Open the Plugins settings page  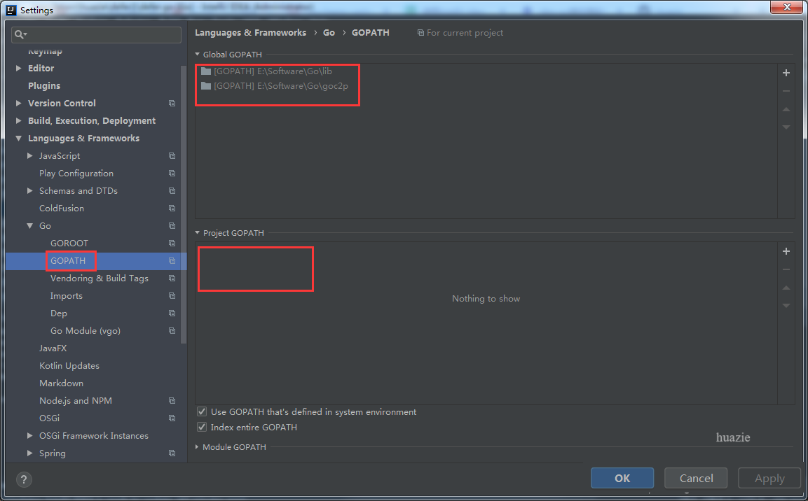click(x=44, y=86)
